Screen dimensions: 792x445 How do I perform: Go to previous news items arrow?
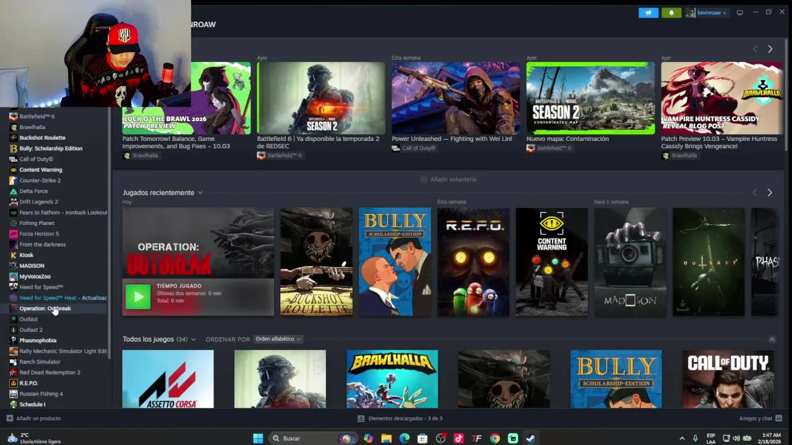(x=755, y=49)
